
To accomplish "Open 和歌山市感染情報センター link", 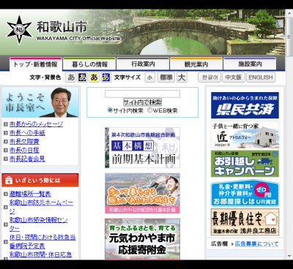I will tap(39, 224).
